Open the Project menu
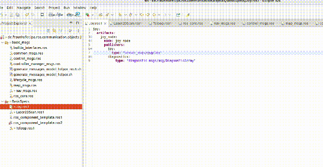The height and width of the screenshot is (167, 323). 55,8
